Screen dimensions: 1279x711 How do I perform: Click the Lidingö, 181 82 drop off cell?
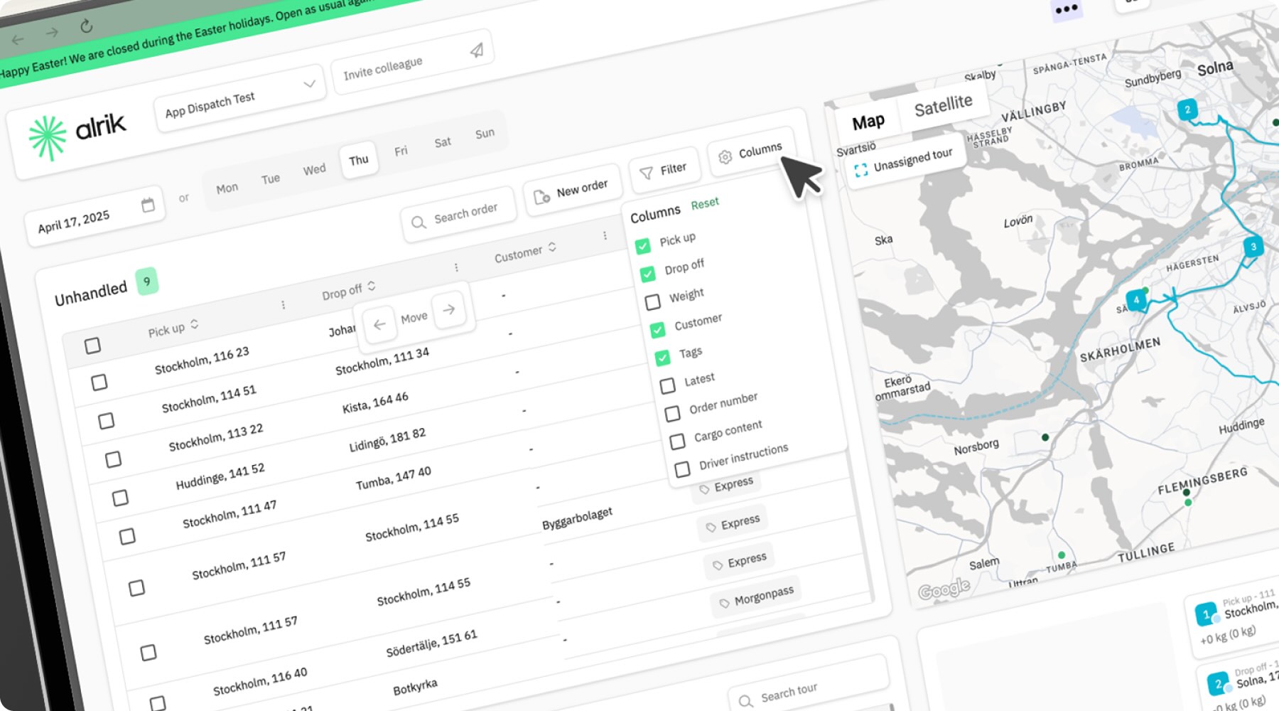pyautogui.click(x=387, y=439)
